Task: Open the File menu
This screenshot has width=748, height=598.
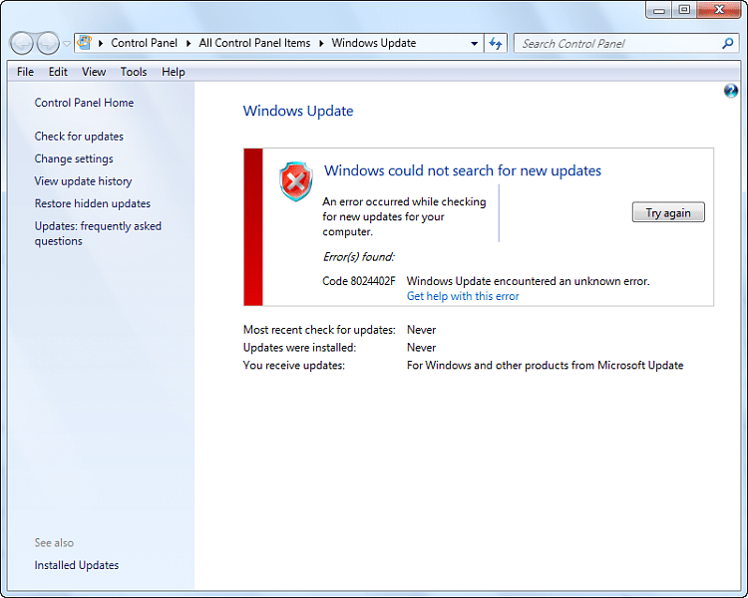Action: coord(25,72)
